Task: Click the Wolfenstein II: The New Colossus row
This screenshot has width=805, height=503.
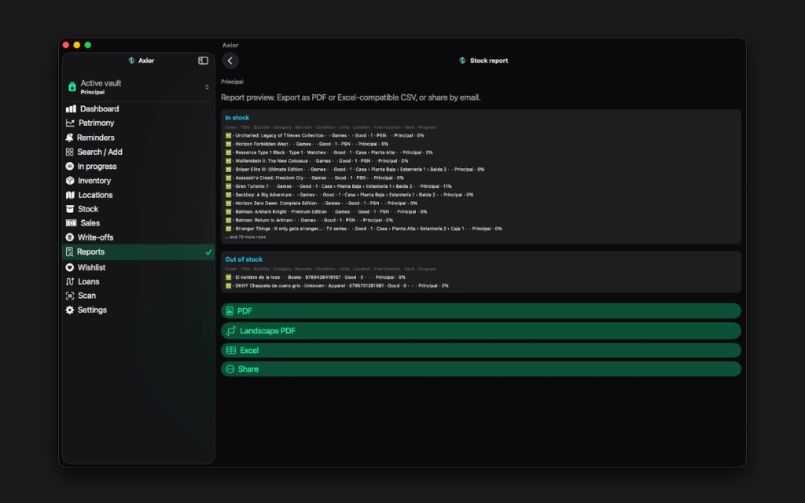Action: (x=317, y=161)
